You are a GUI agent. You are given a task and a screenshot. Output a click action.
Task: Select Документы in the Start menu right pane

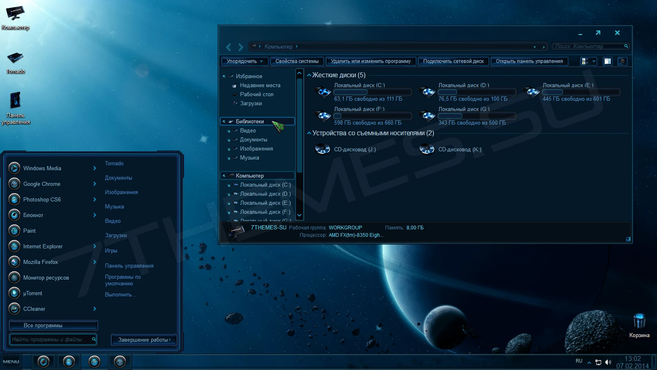coord(118,178)
